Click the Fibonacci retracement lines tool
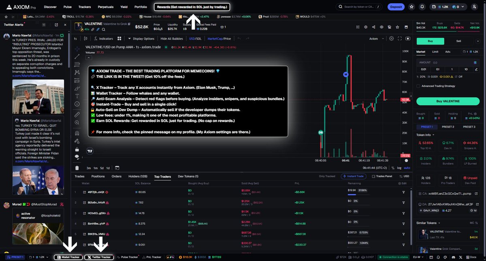 (x=77, y=64)
